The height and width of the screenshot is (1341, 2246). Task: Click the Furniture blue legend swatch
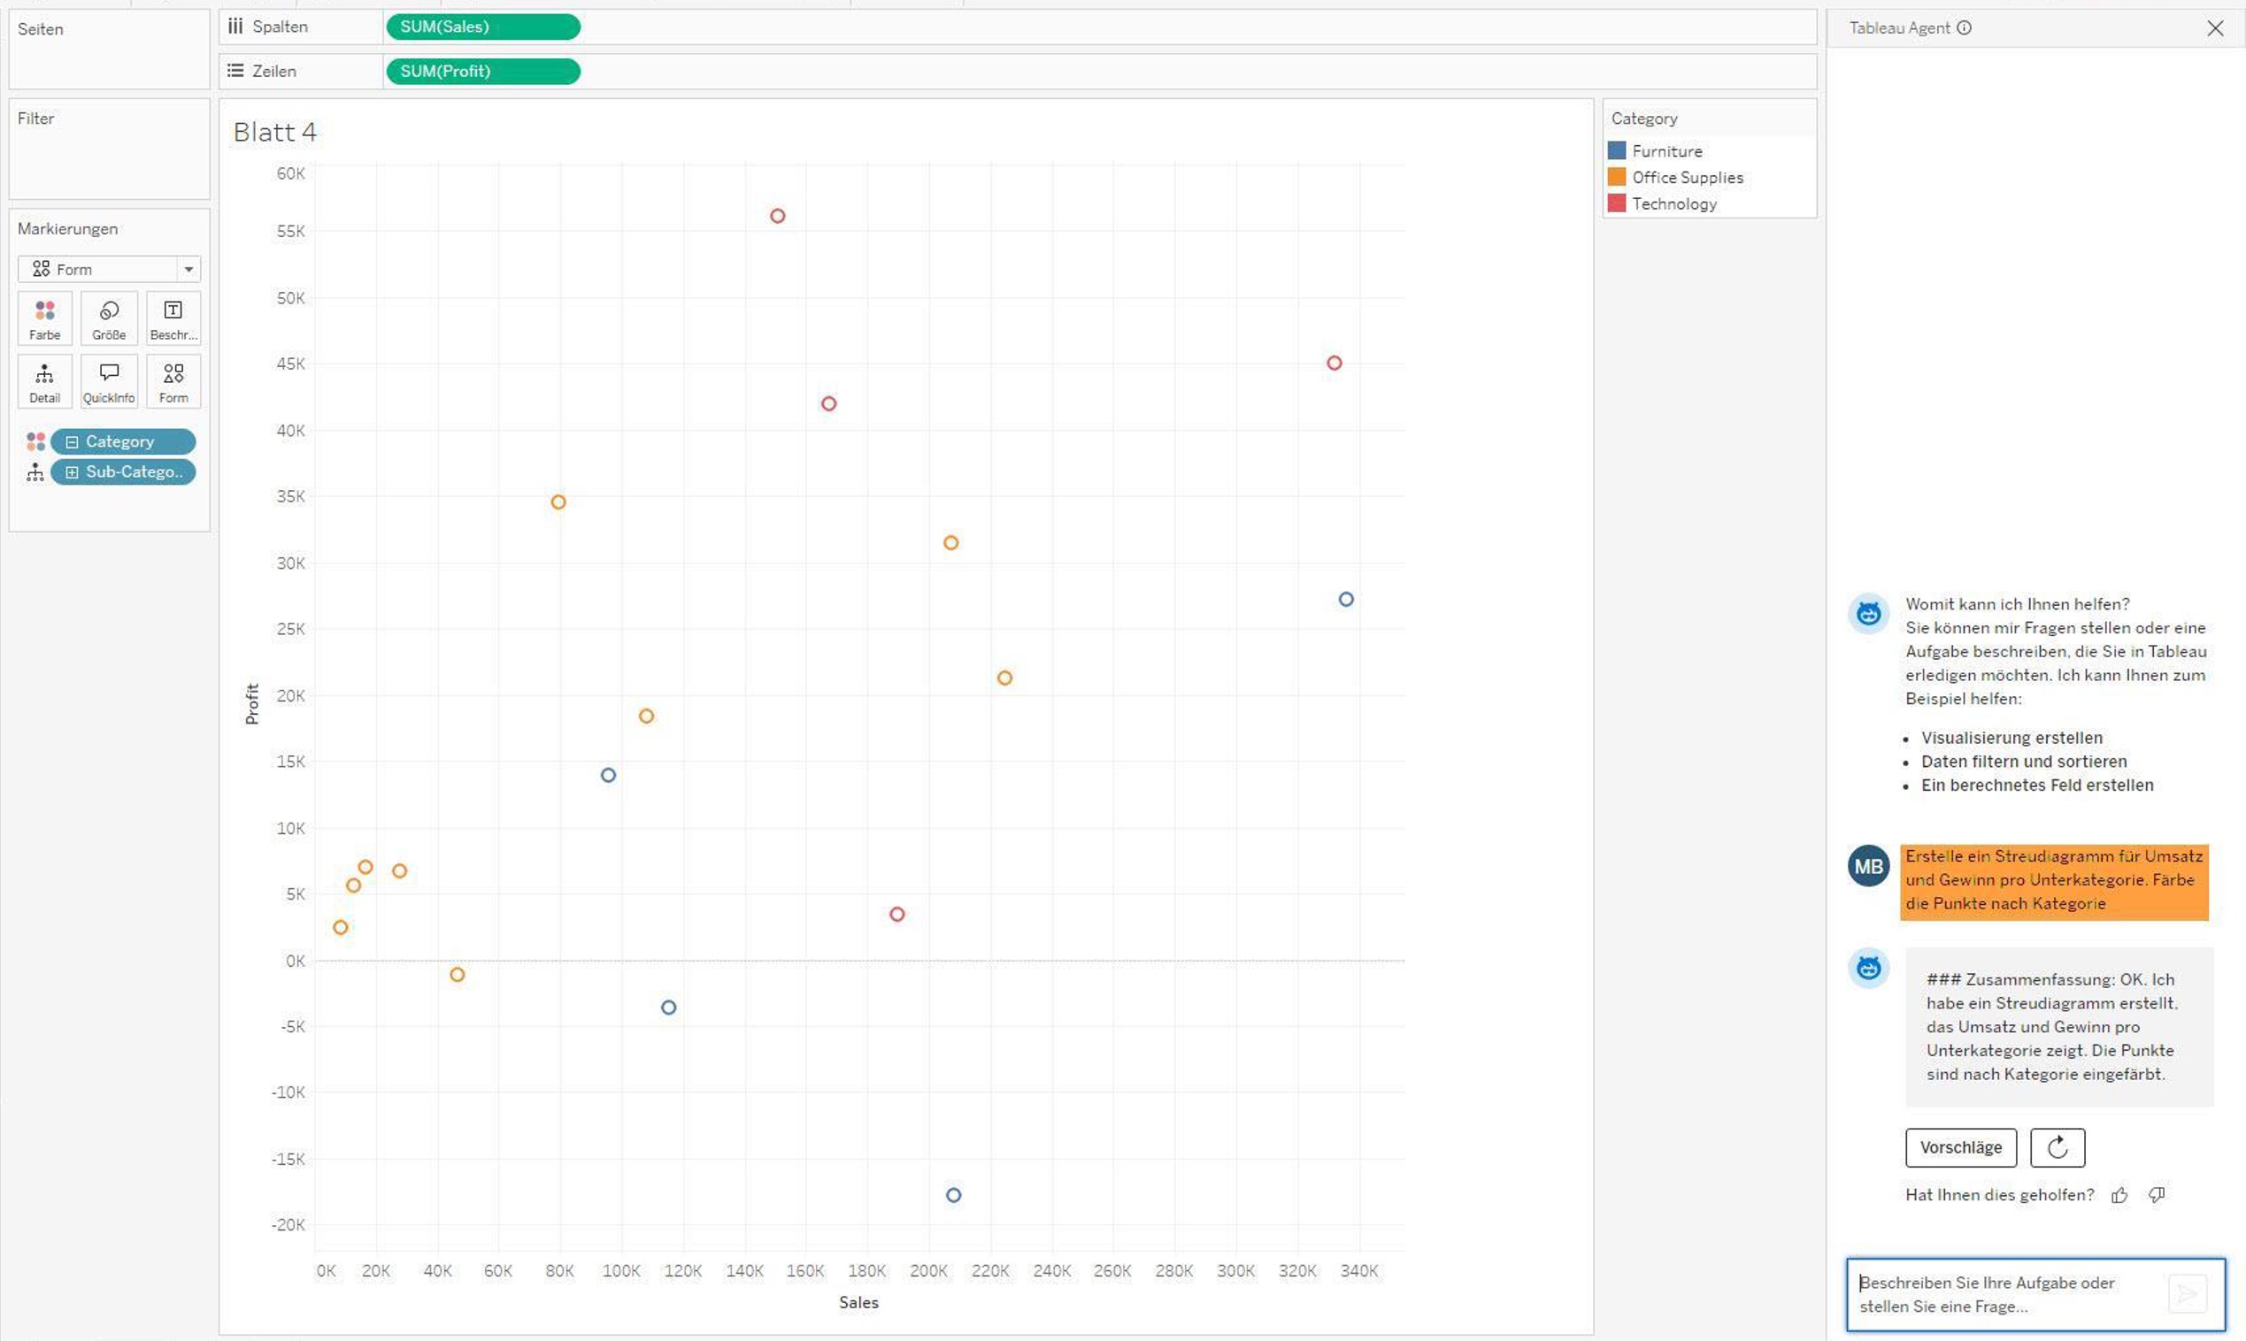coord(1617,151)
